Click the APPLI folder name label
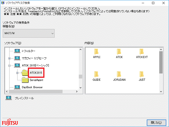This screenshot has height=127, width=169. (x=97, y=57)
